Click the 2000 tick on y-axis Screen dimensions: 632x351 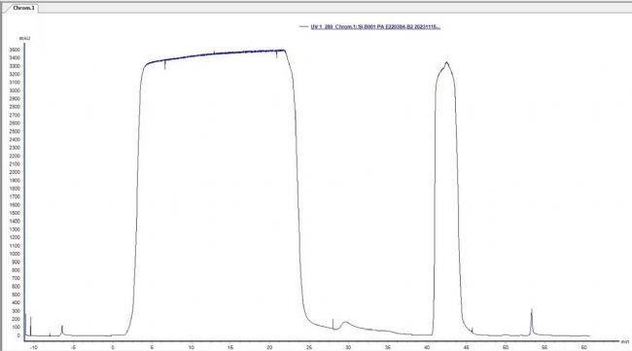(15, 172)
